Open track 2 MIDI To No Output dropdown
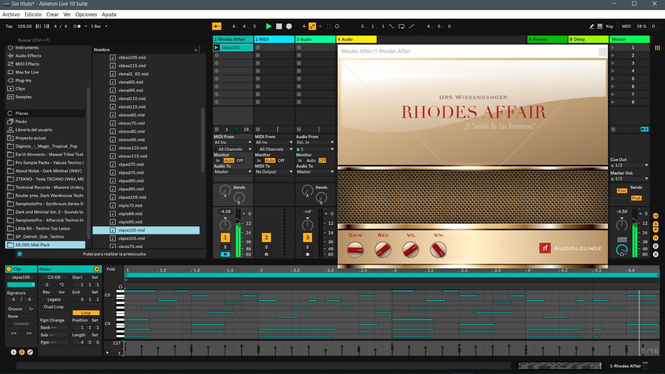The height and width of the screenshot is (374, 665). pos(274,172)
